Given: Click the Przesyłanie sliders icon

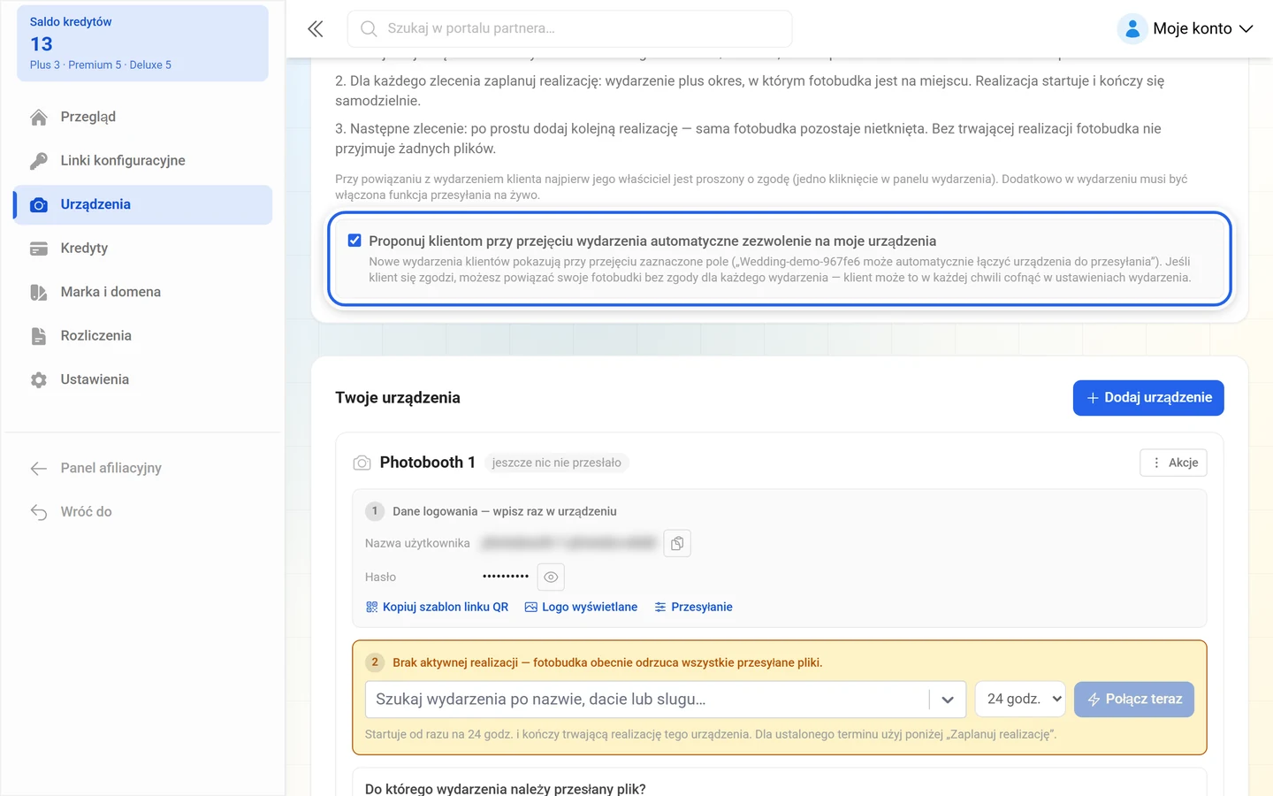Looking at the screenshot, I should pos(660,607).
